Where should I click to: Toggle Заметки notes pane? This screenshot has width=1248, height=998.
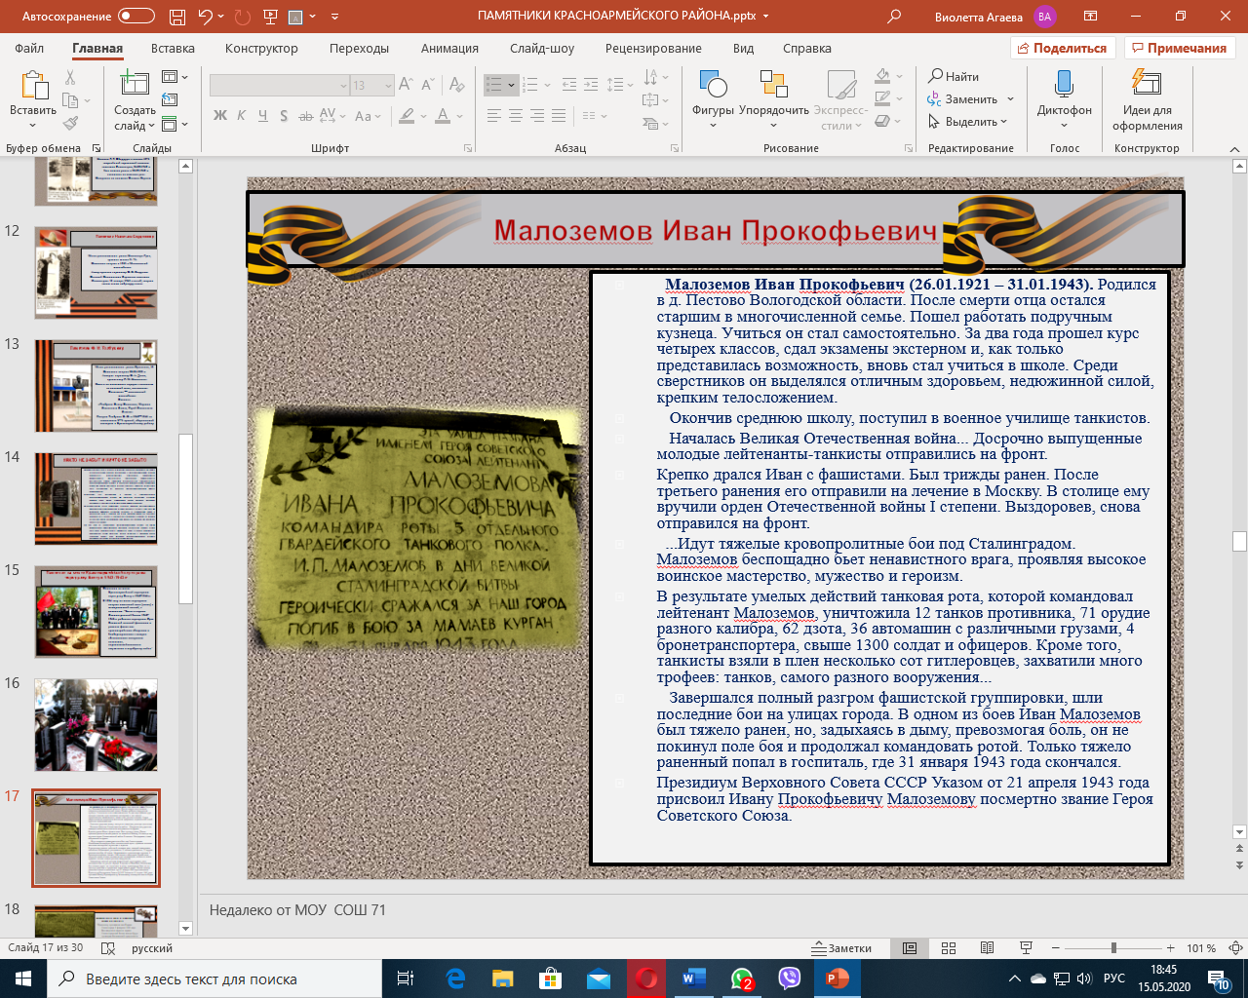pyautogui.click(x=842, y=948)
